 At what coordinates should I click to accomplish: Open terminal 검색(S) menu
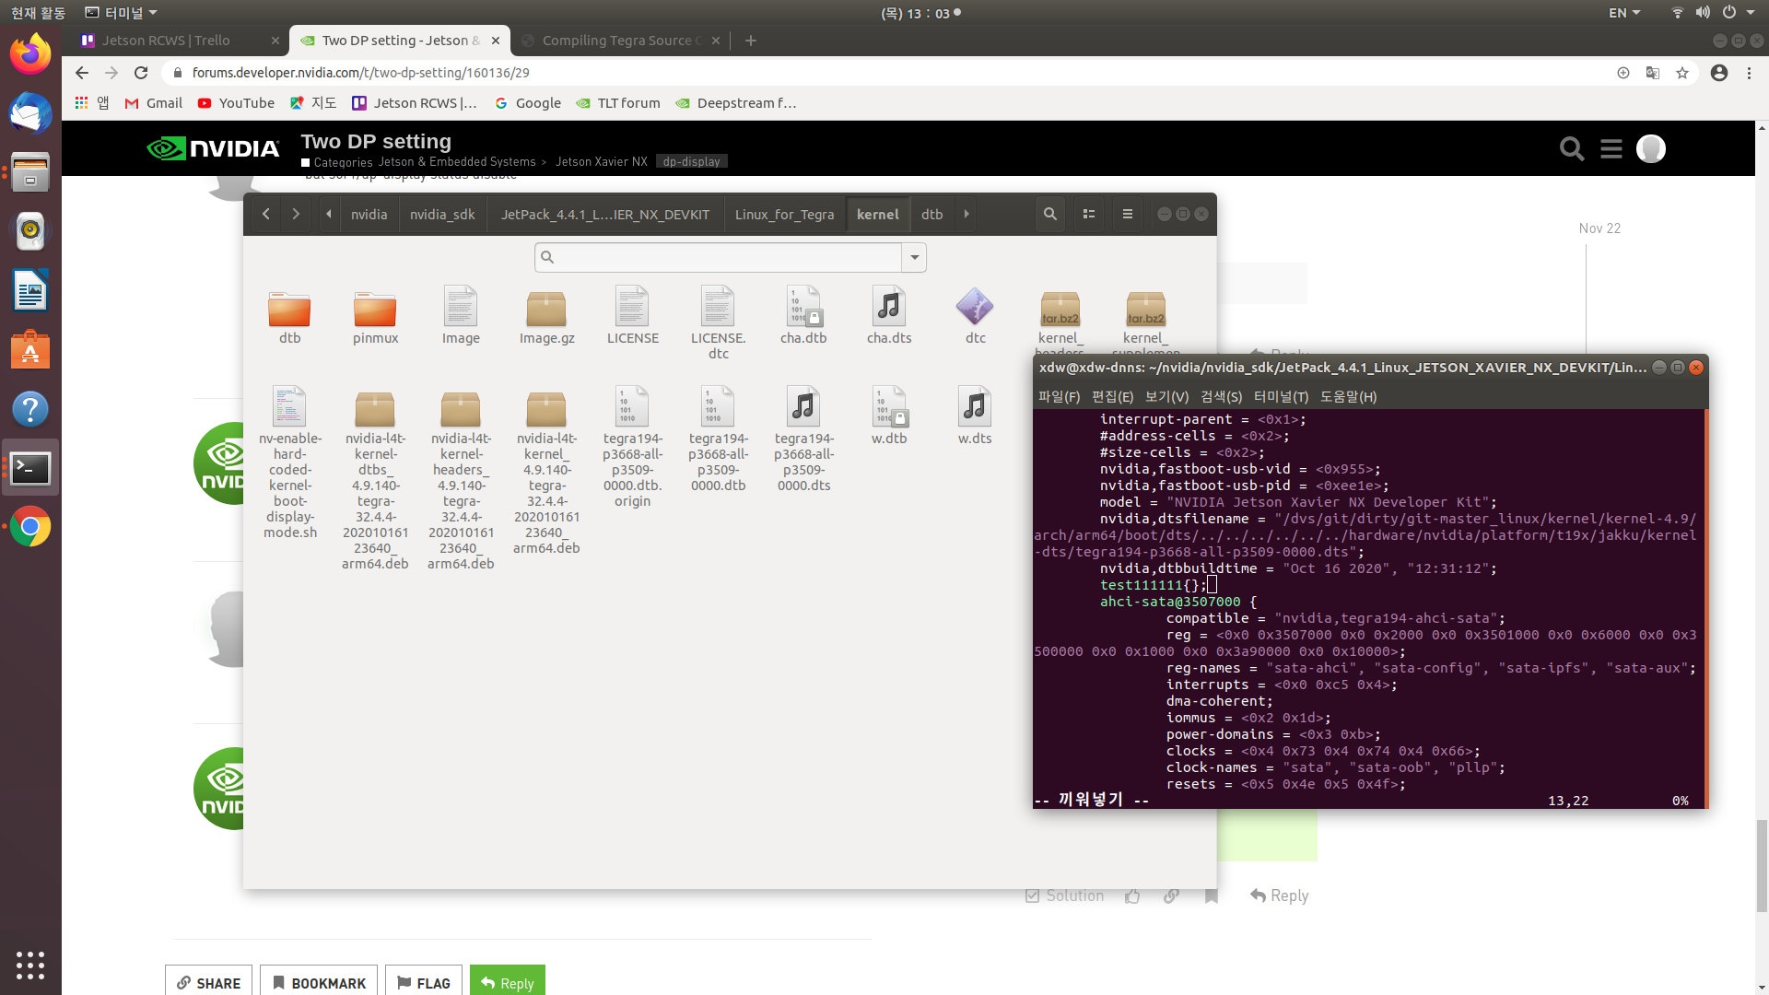coord(1221,396)
